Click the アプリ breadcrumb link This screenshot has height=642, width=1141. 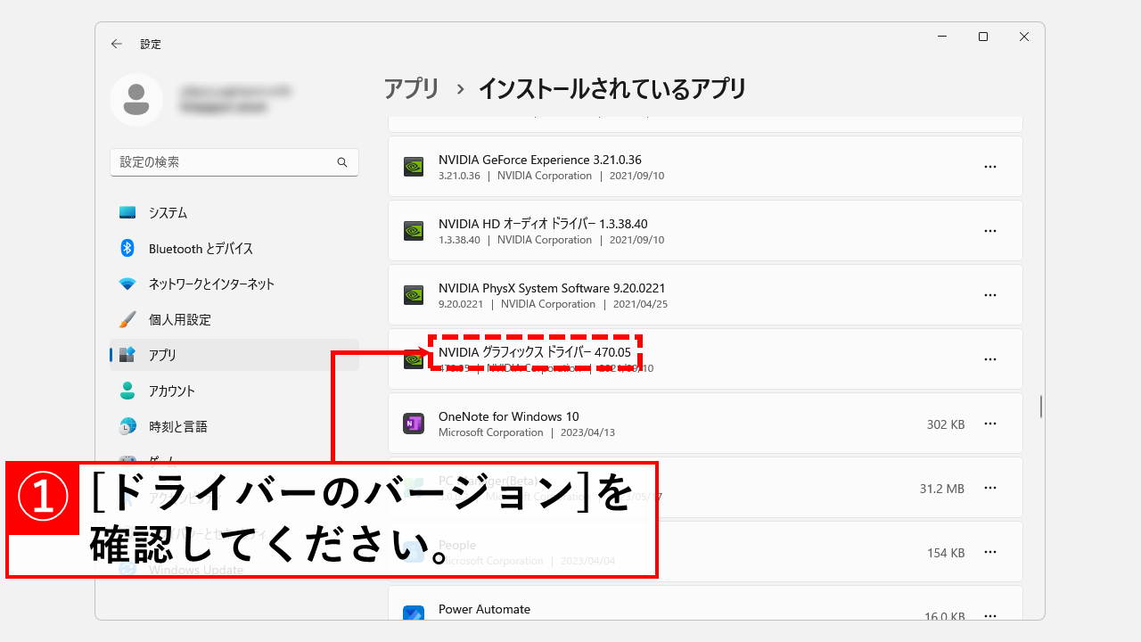pyautogui.click(x=412, y=89)
